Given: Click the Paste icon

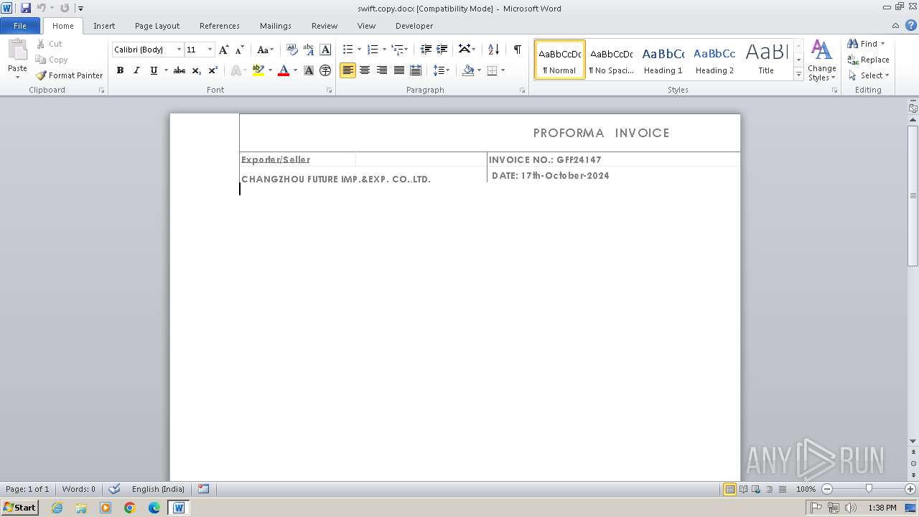Looking at the screenshot, I should click(x=17, y=50).
